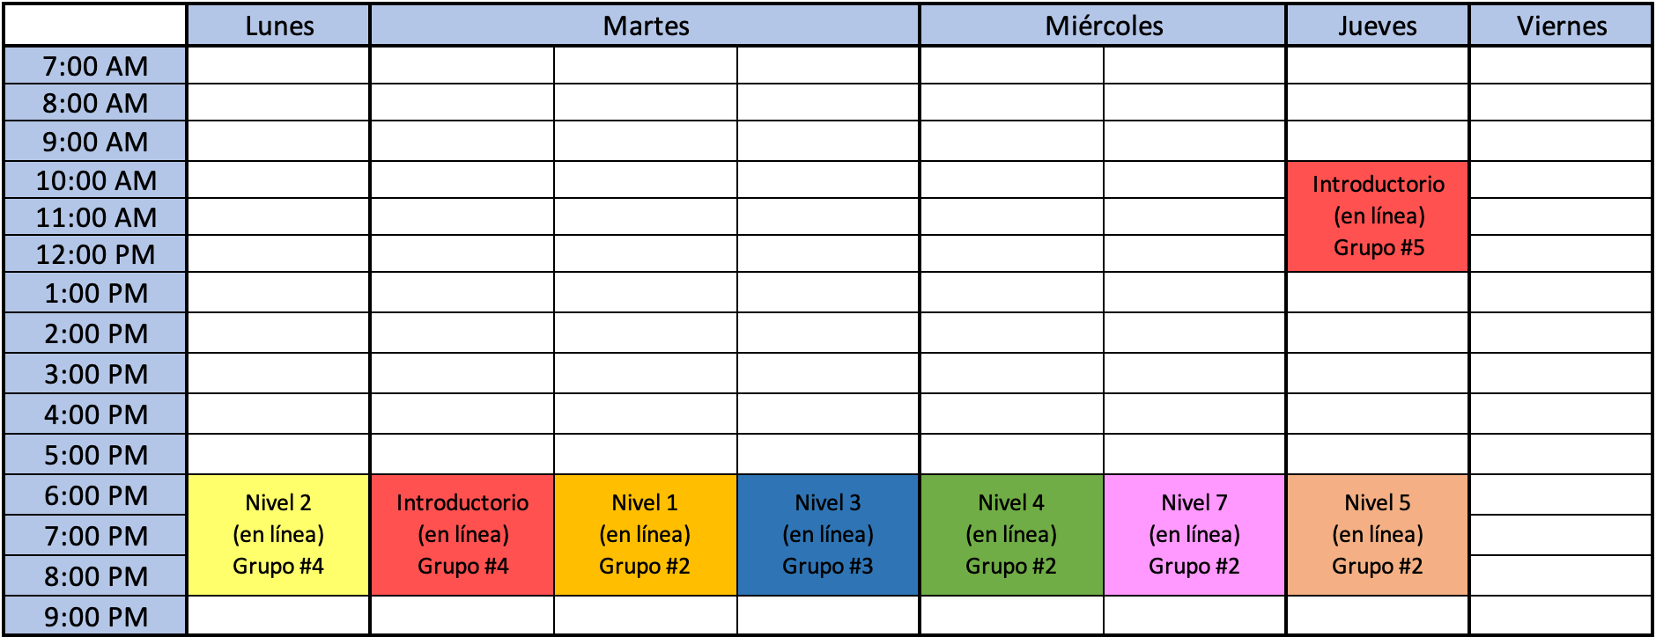This screenshot has height=637, width=1656.
Task: Select the 9:00 PM row label
Action: (x=95, y=617)
